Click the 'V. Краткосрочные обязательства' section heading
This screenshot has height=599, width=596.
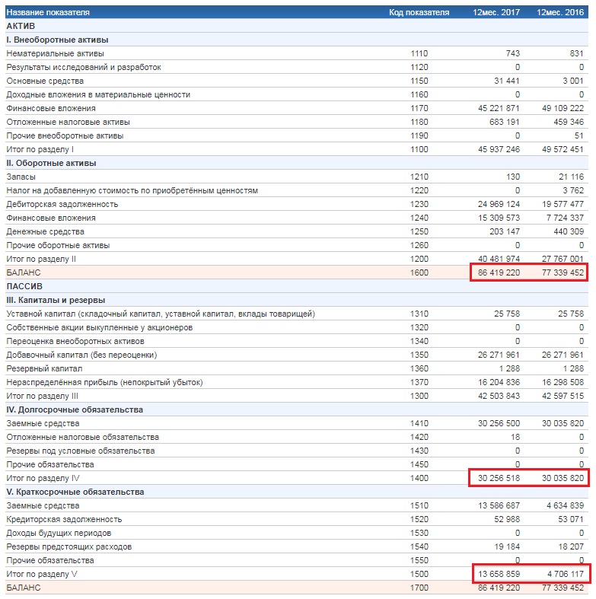(75, 492)
